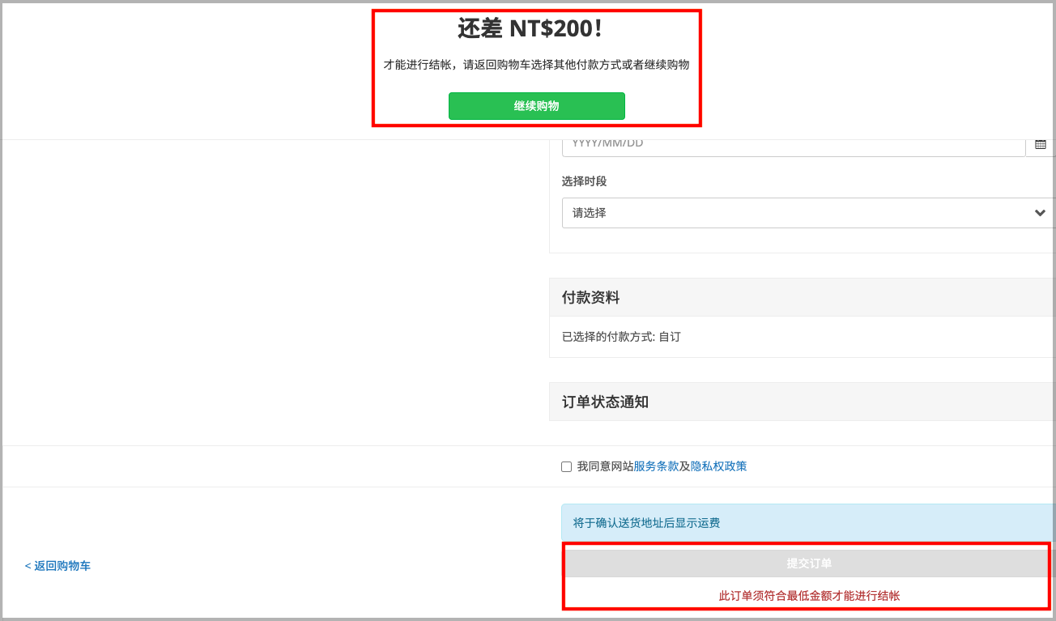The width and height of the screenshot is (1056, 621).
Task: Click the red warning 此订单须符合最低金额才能进行结帐
Action: [809, 596]
